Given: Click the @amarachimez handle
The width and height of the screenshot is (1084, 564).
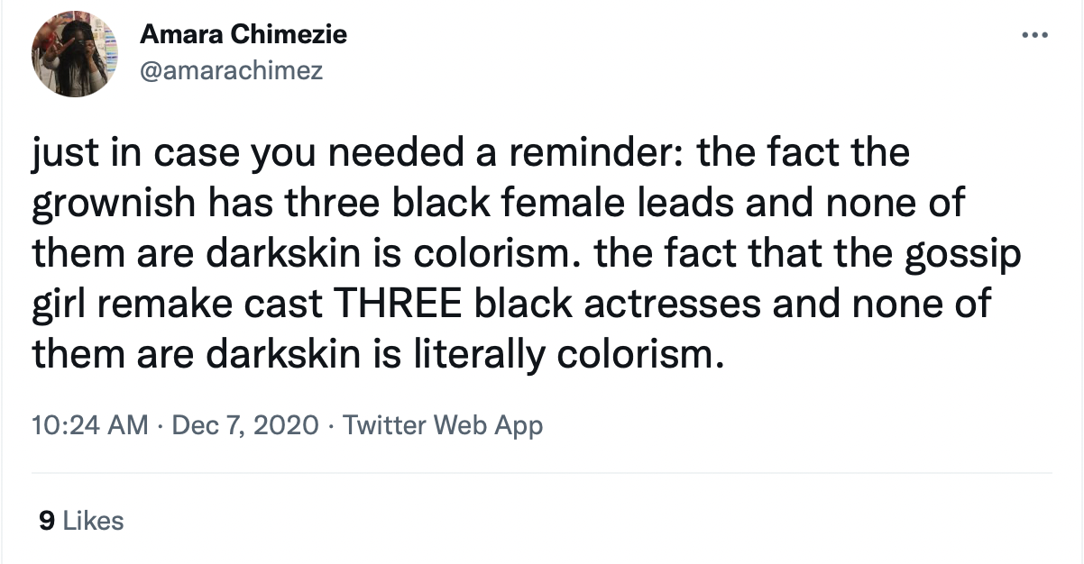Looking at the screenshot, I should [x=231, y=70].
